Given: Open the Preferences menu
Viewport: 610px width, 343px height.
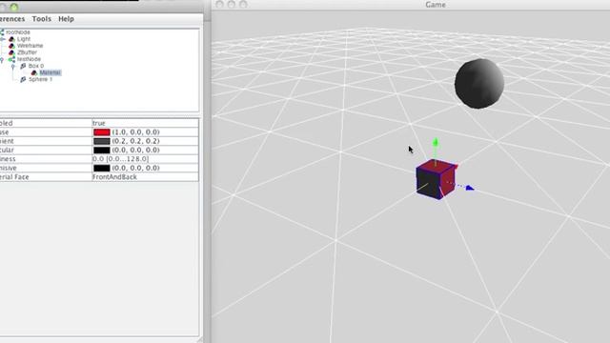Looking at the screenshot, I should pos(12,19).
